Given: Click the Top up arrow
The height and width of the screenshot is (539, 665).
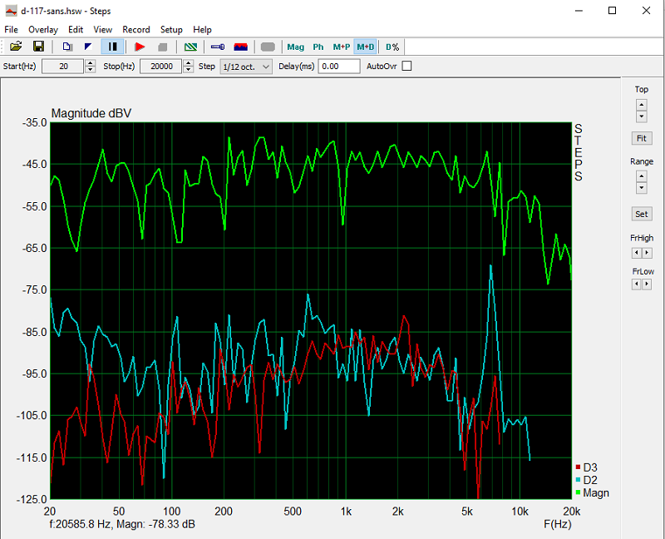Looking at the screenshot, I should pos(641,105).
